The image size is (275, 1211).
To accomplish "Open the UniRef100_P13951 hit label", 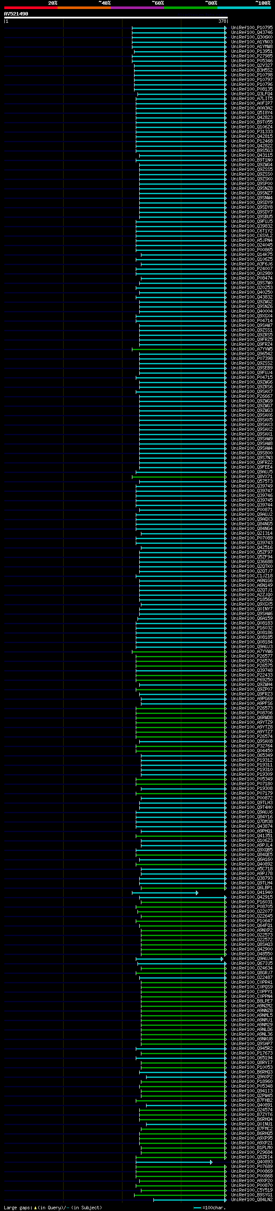I will tap(252, 51).
